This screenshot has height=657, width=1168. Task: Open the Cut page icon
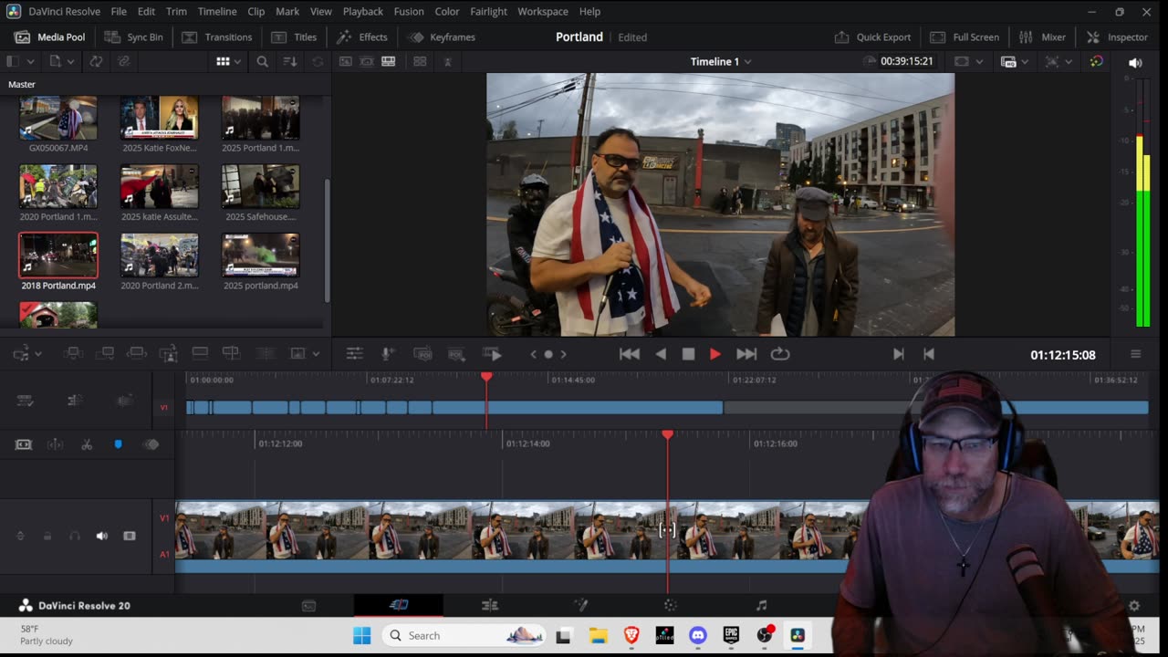coord(399,605)
